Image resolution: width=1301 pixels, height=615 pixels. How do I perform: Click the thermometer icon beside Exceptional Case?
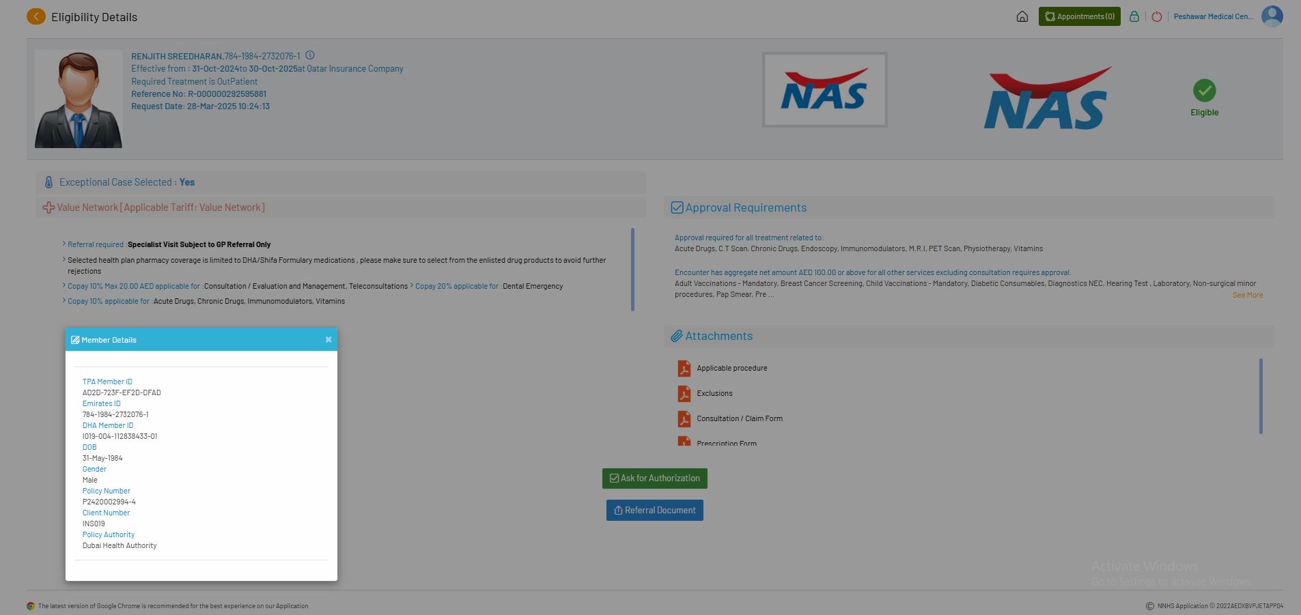click(48, 182)
